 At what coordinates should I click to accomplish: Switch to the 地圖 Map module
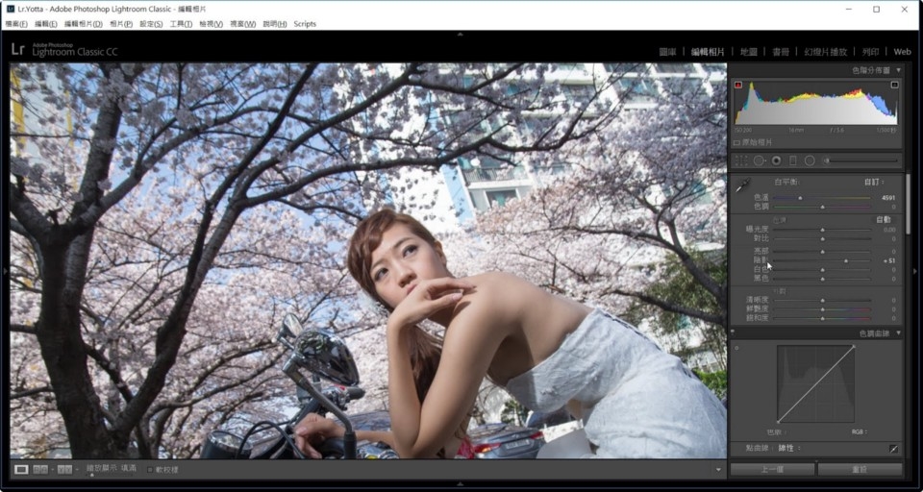click(x=748, y=52)
